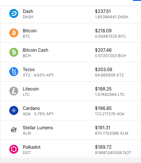This screenshot has height=163, width=141.
Task: Click Bitcoin amount 0.00487525 BTC
Action: click(x=110, y=36)
